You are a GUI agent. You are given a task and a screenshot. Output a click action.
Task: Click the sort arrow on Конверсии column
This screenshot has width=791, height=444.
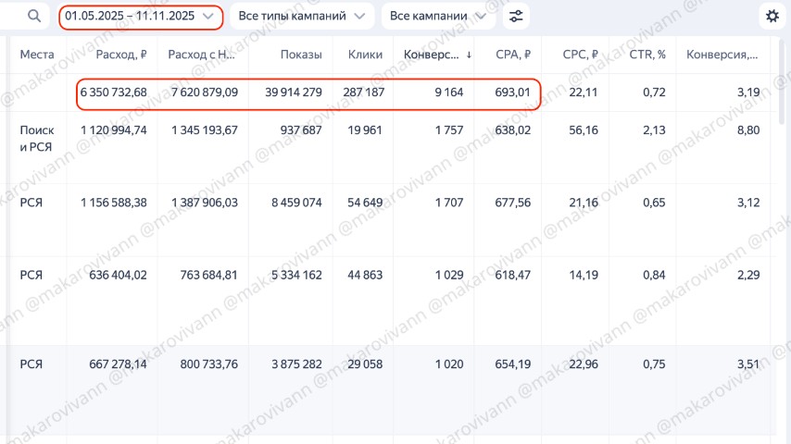coord(469,55)
